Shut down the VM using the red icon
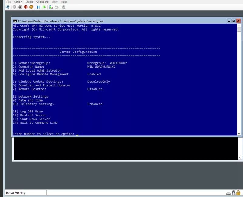243x197 pixels. [x=26, y=7]
